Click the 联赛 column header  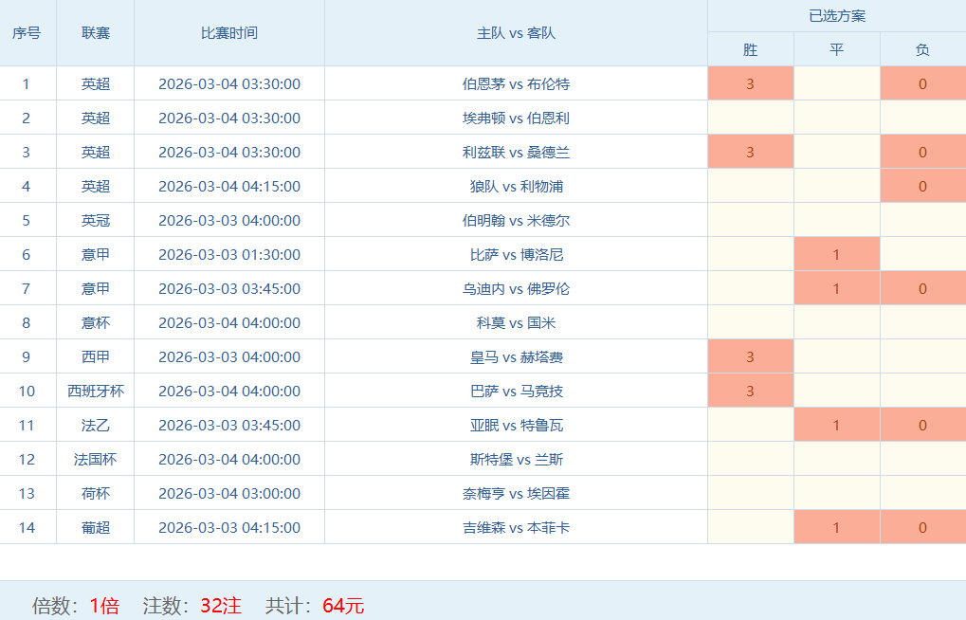pyautogui.click(x=95, y=32)
